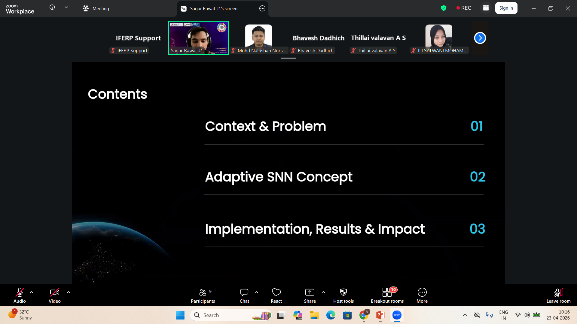The height and width of the screenshot is (324, 577).
Task: Open Microsoft Edge from taskbar
Action: [x=331, y=315]
